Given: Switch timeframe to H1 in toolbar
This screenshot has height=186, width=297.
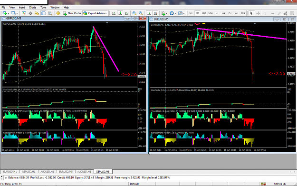Looking at the screenshot, I should pyautogui.click(x=217, y=13).
